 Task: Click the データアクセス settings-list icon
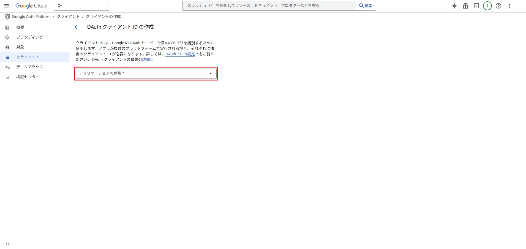click(7, 67)
